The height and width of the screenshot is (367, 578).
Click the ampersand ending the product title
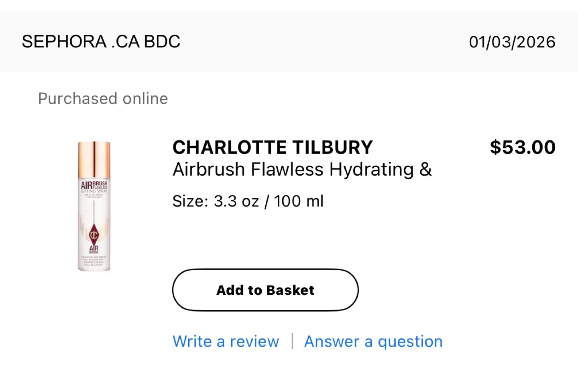(x=426, y=169)
